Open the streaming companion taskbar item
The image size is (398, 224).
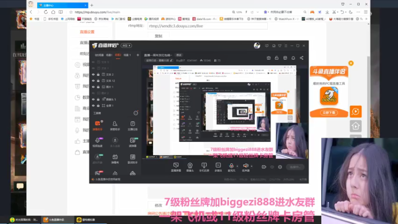(x=57, y=220)
